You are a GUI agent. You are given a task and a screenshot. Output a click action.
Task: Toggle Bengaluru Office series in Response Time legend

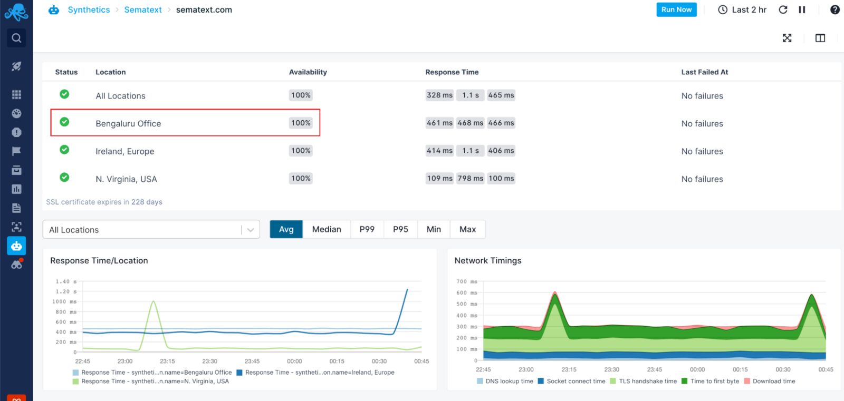coord(152,373)
